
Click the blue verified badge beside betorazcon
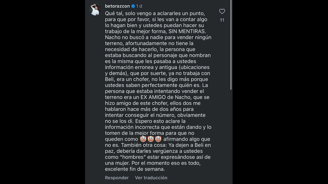(x=133, y=6)
